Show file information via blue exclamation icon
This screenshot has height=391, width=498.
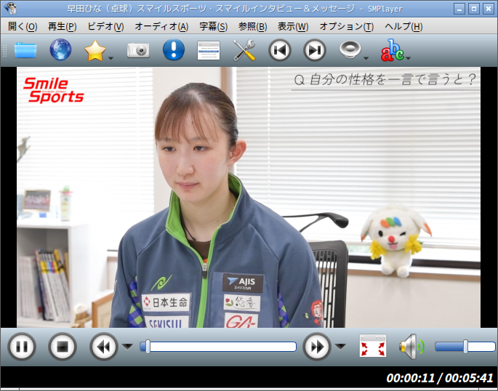(174, 50)
